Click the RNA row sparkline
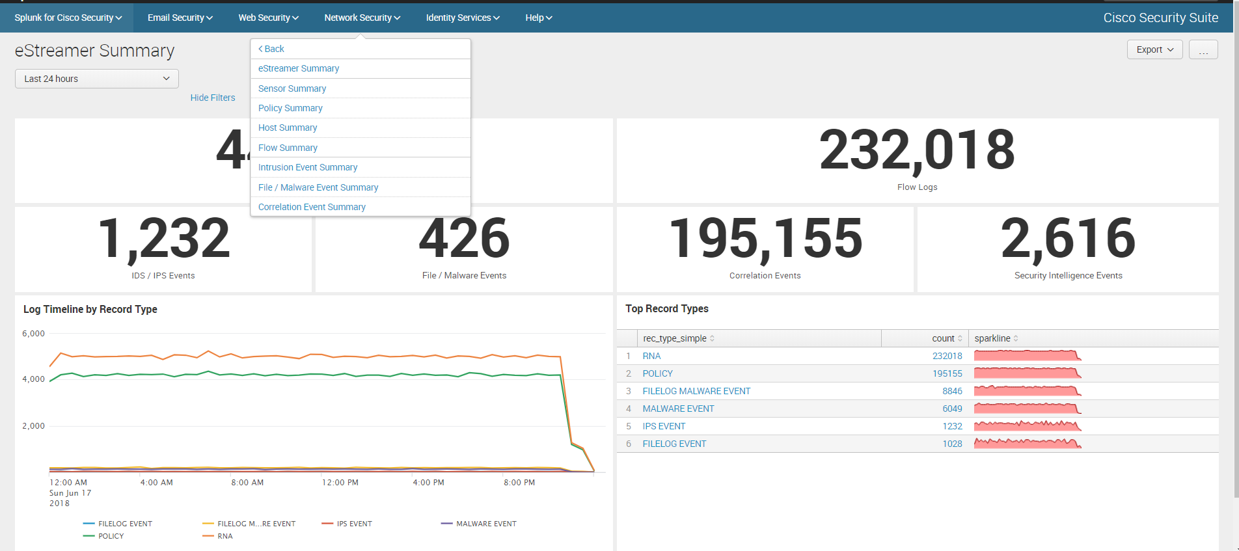 [x=1028, y=355]
